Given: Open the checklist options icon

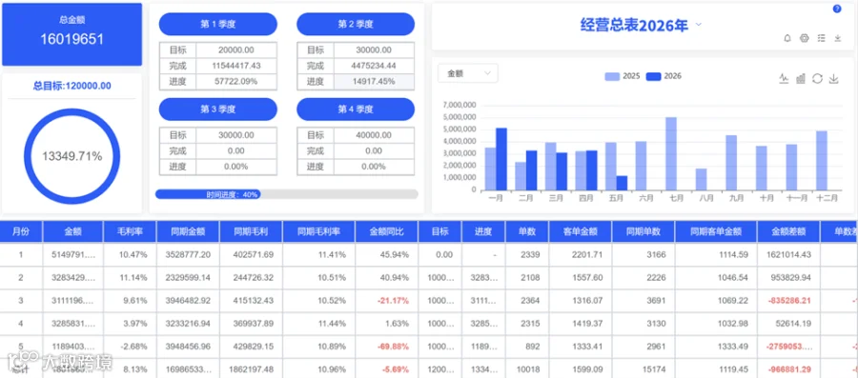Looking at the screenshot, I should [x=821, y=38].
